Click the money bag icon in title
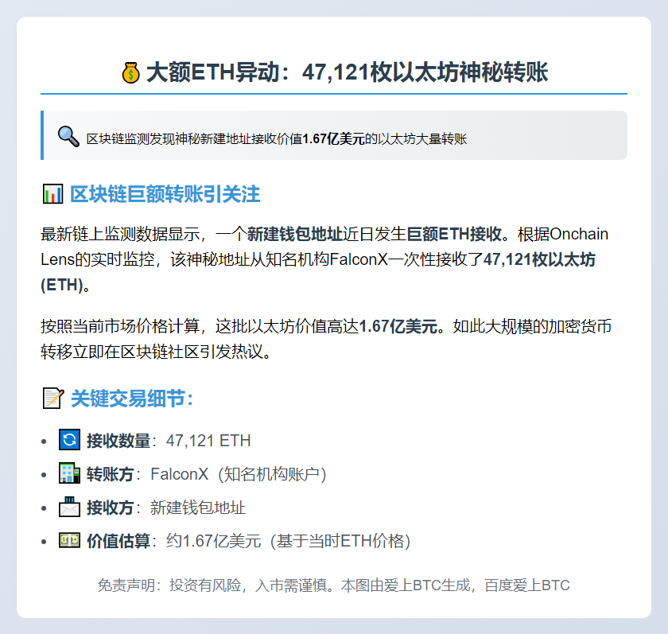 (130, 72)
